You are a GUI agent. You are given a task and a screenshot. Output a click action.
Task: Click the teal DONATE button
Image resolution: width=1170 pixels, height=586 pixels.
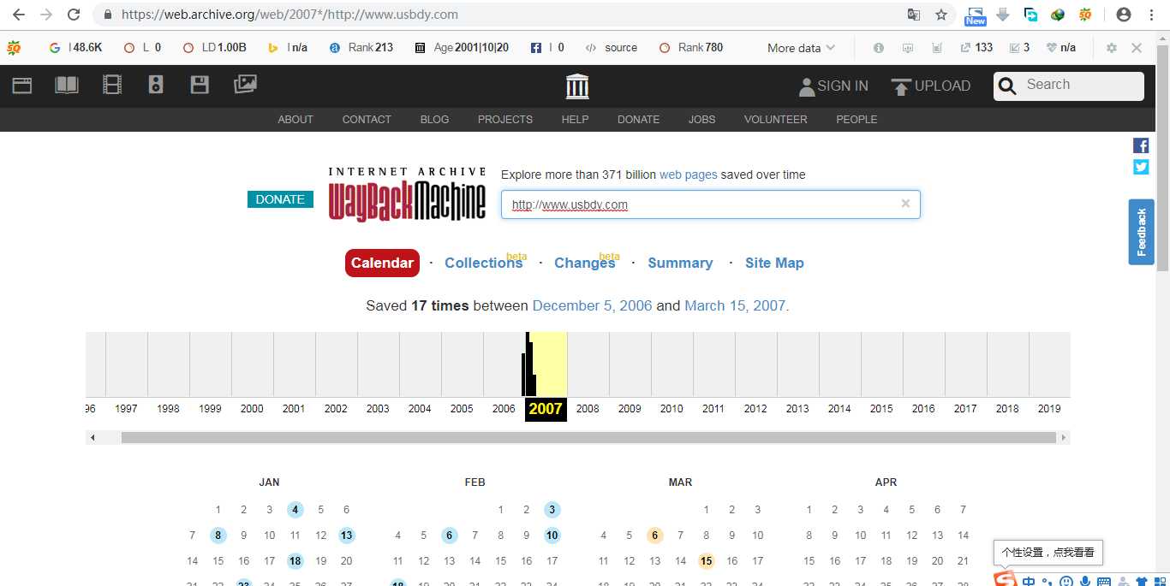tap(280, 198)
